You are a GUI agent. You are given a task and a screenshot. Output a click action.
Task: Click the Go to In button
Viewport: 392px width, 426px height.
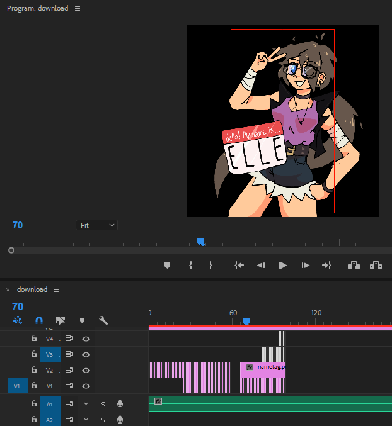[239, 266]
